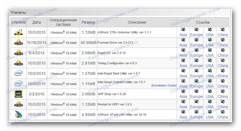Download APP Shop from Europe link

[197, 97]
